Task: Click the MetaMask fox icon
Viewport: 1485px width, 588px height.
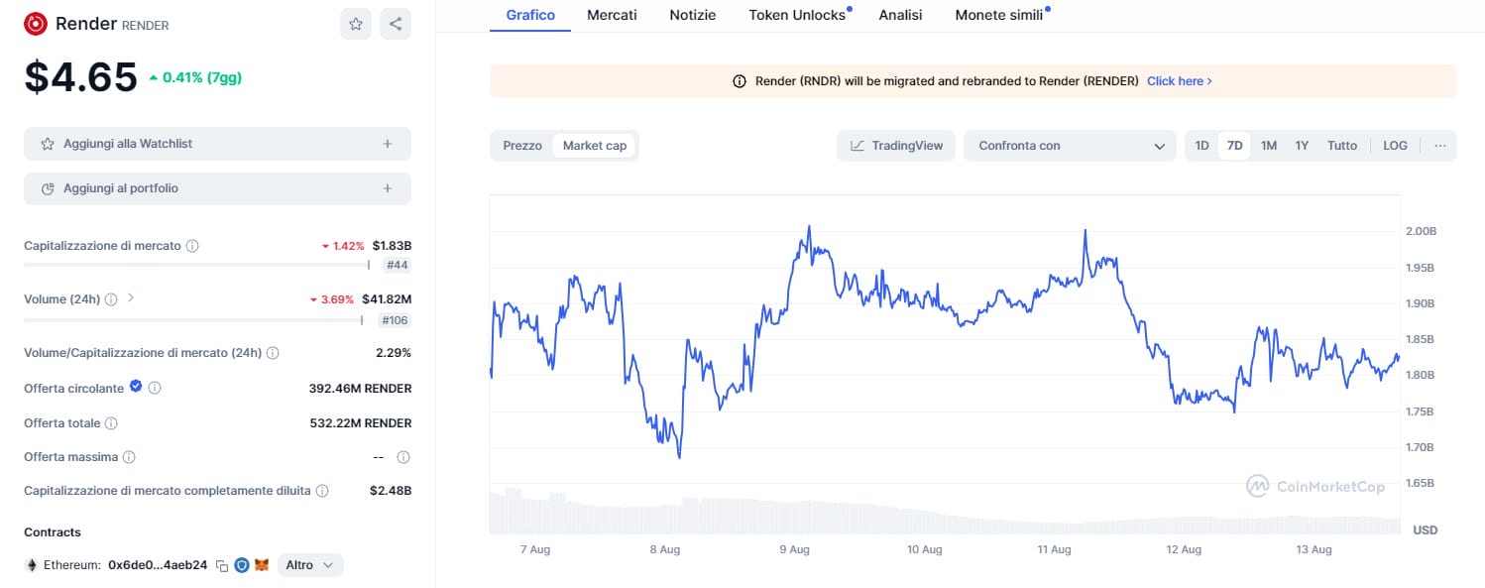Action: tap(262, 565)
